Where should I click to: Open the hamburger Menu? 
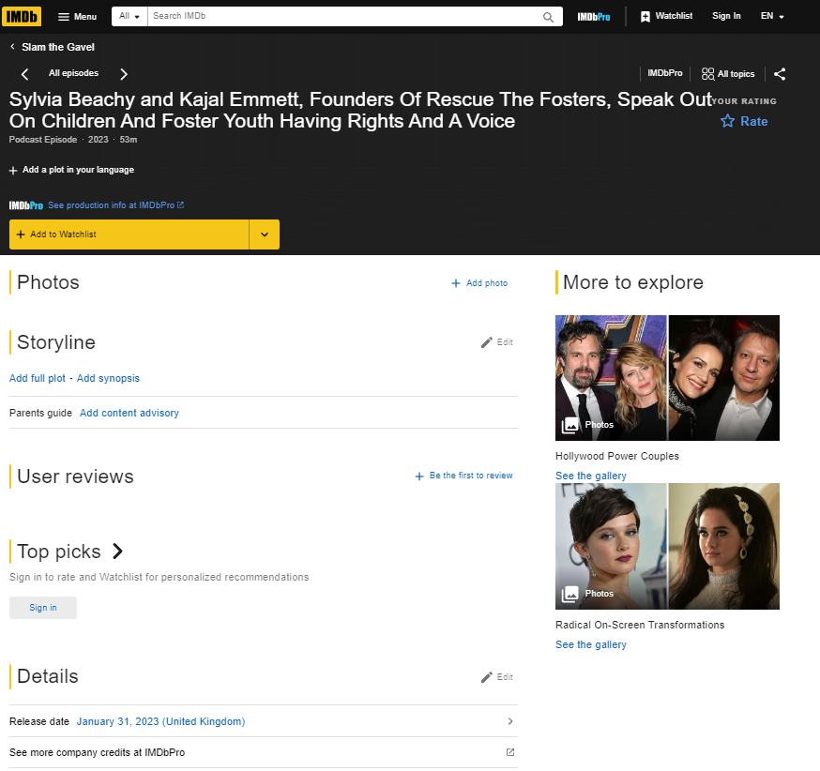[77, 17]
